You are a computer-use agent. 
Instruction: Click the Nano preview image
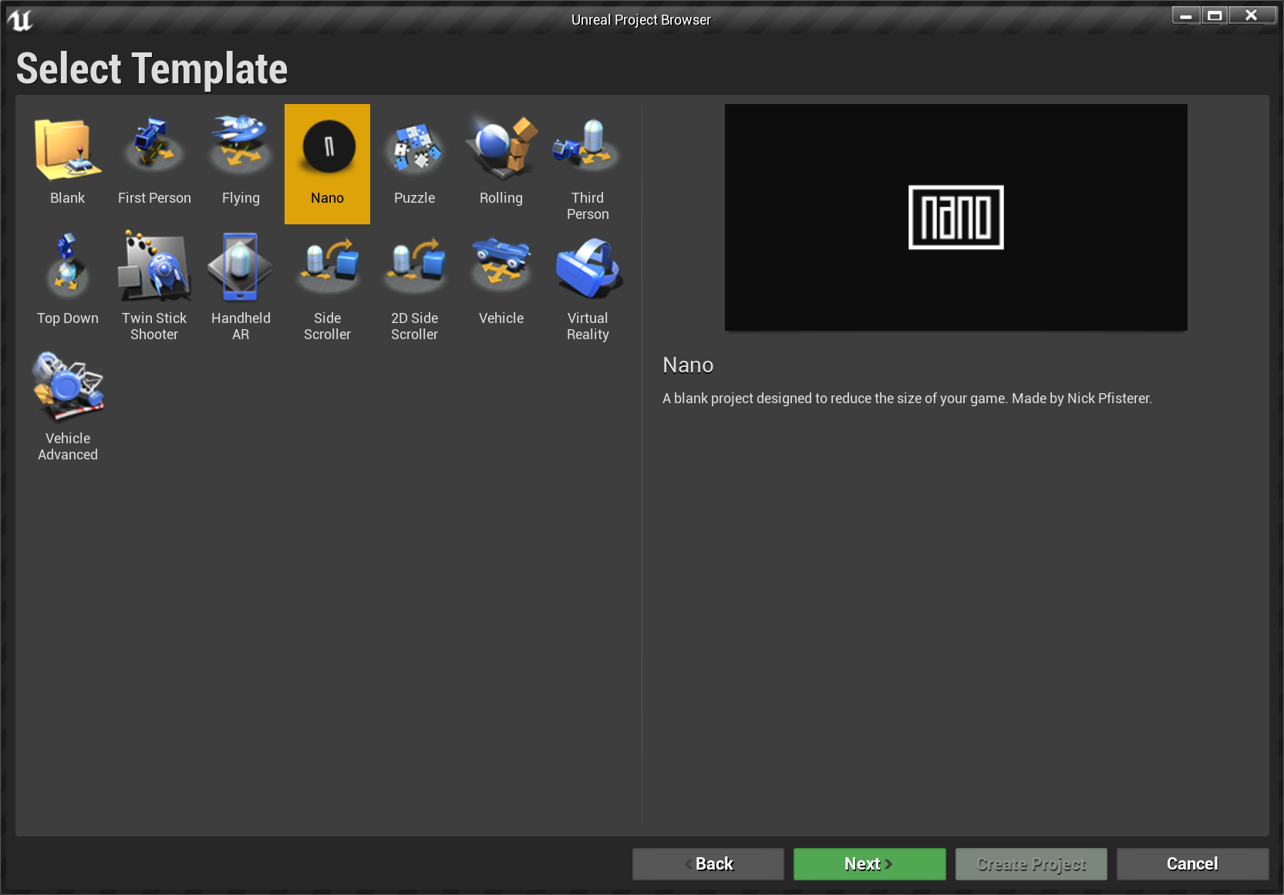(x=955, y=217)
